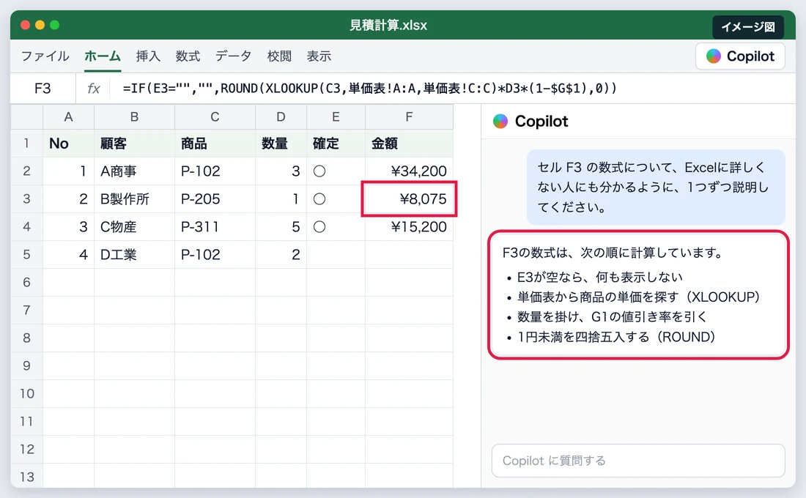Screen dimensions: 806x498
Task: Click the 顧客 header cell
Action: [134, 144]
